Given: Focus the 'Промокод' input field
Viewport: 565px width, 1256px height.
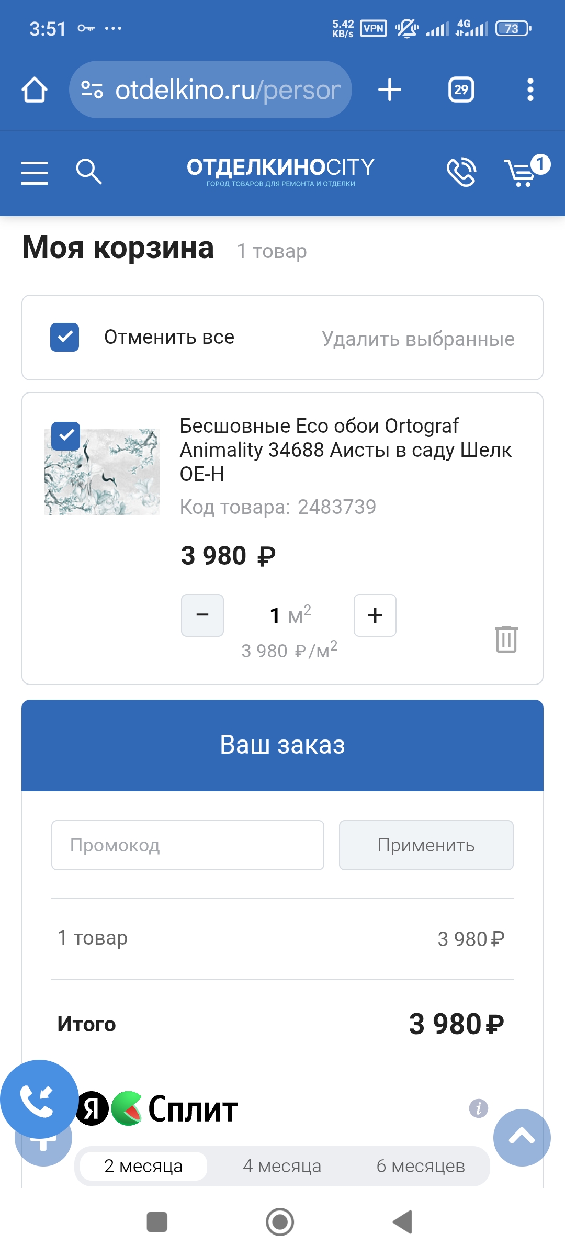Looking at the screenshot, I should [188, 845].
